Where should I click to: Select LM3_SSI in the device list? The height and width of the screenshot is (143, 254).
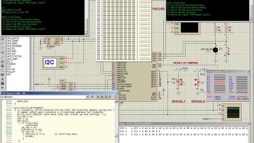11,54
